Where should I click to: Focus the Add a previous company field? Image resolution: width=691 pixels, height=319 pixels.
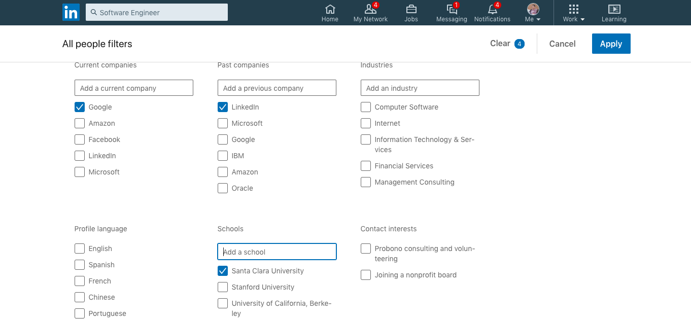coord(277,88)
